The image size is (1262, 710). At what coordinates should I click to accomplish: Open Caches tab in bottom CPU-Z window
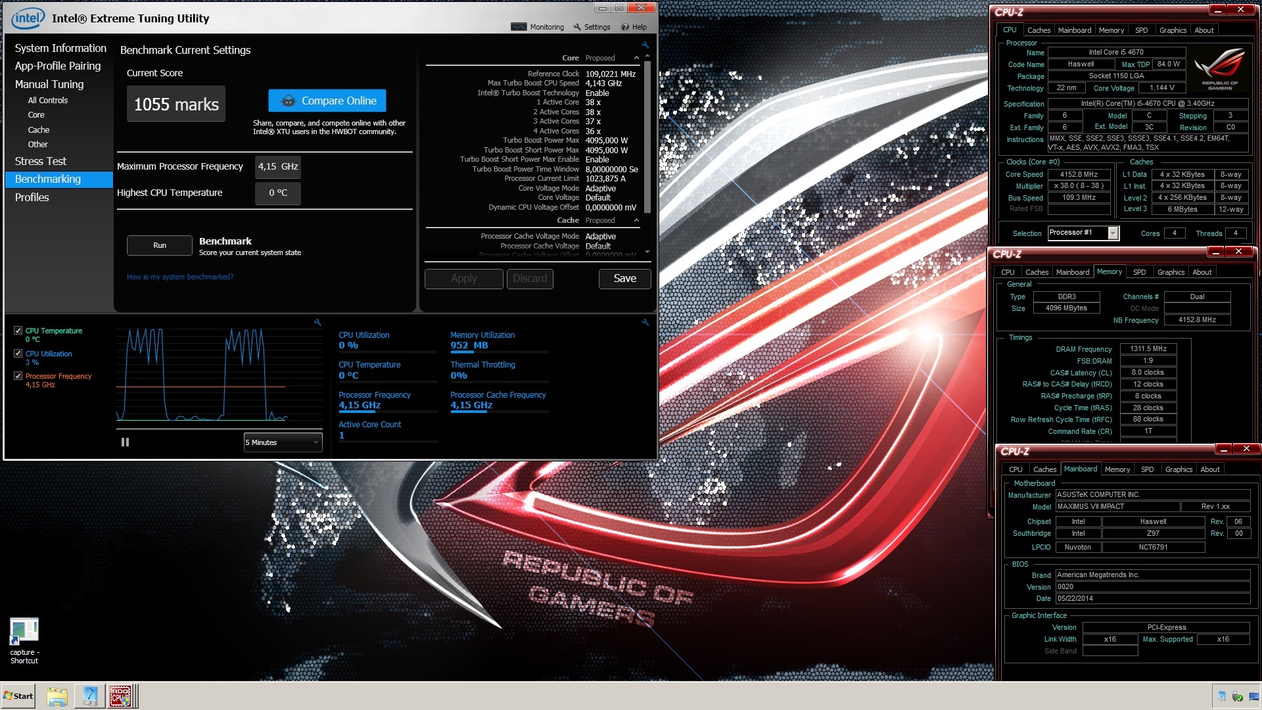[x=1044, y=469]
